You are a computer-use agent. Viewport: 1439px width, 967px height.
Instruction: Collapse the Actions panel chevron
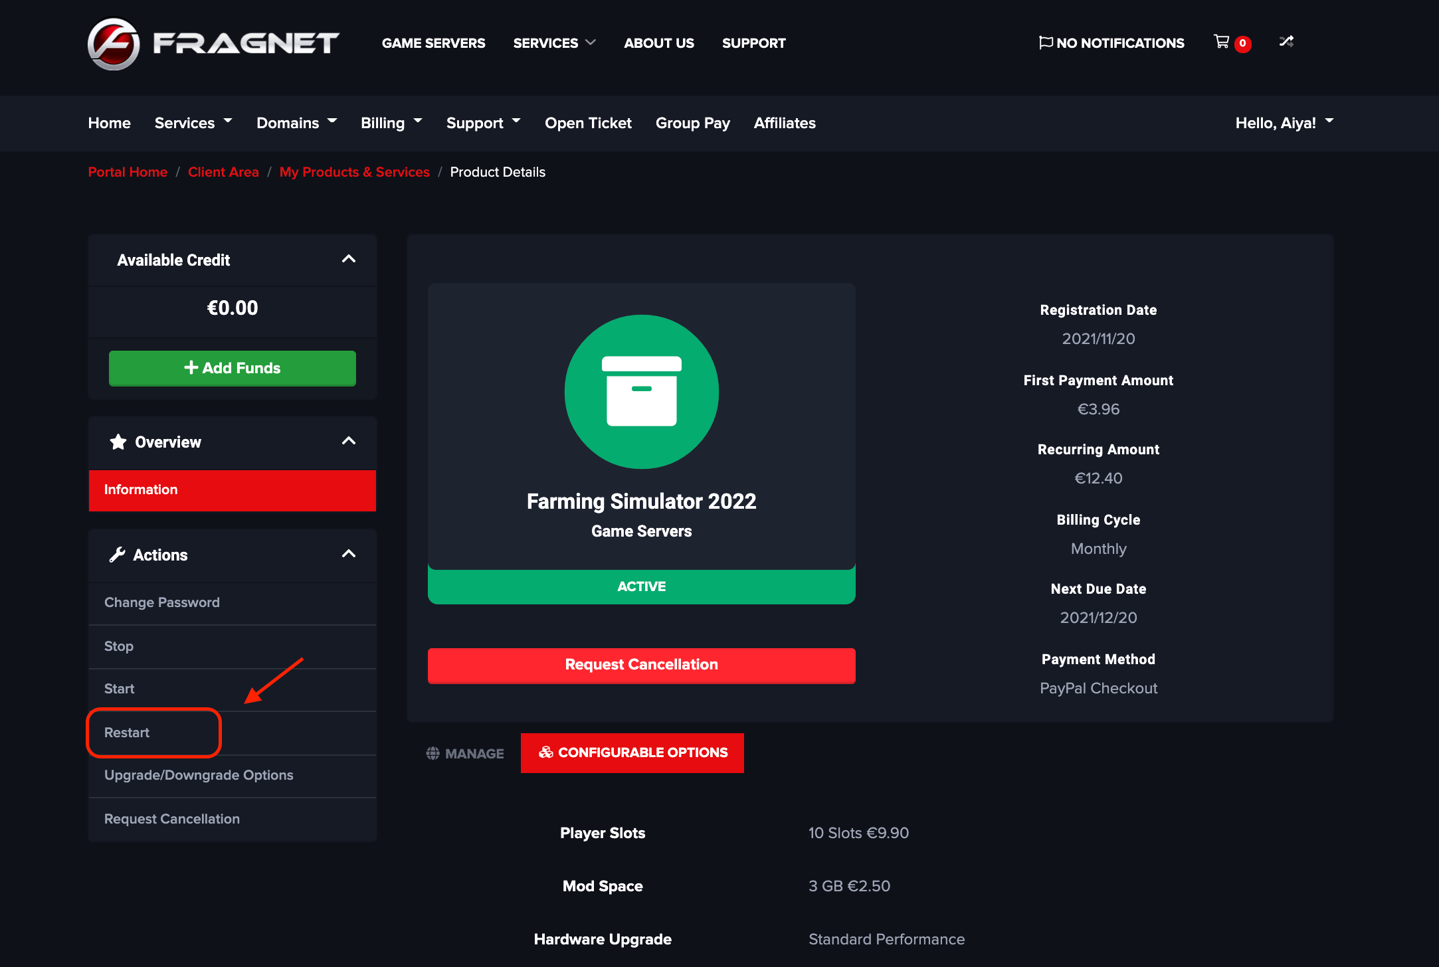[349, 555]
